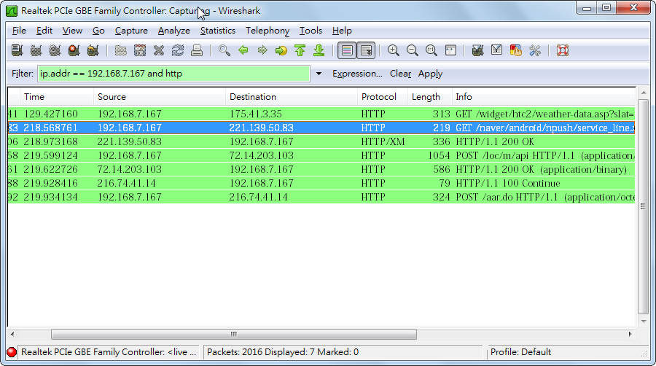Click the Clear filter button
656x366 pixels.
click(400, 74)
